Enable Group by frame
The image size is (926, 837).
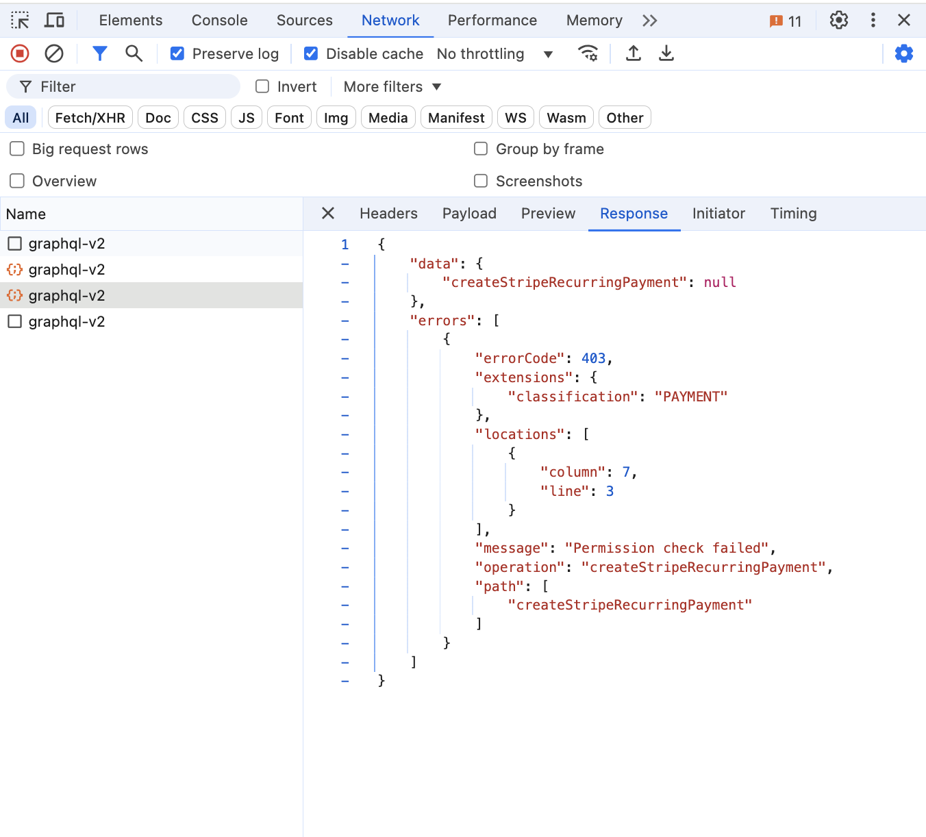(x=481, y=149)
